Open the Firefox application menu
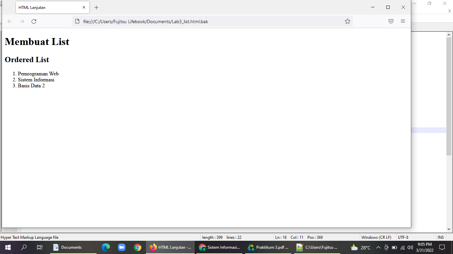The image size is (453, 254). (x=403, y=21)
